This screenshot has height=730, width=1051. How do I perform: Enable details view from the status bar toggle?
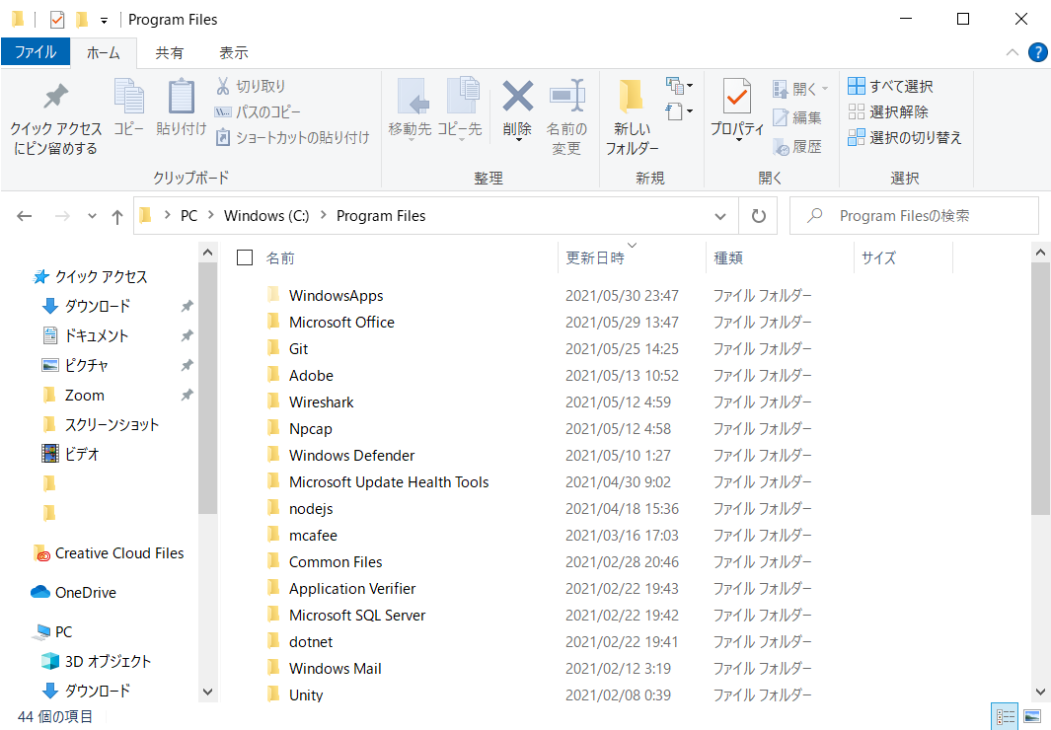point(1005,716)
